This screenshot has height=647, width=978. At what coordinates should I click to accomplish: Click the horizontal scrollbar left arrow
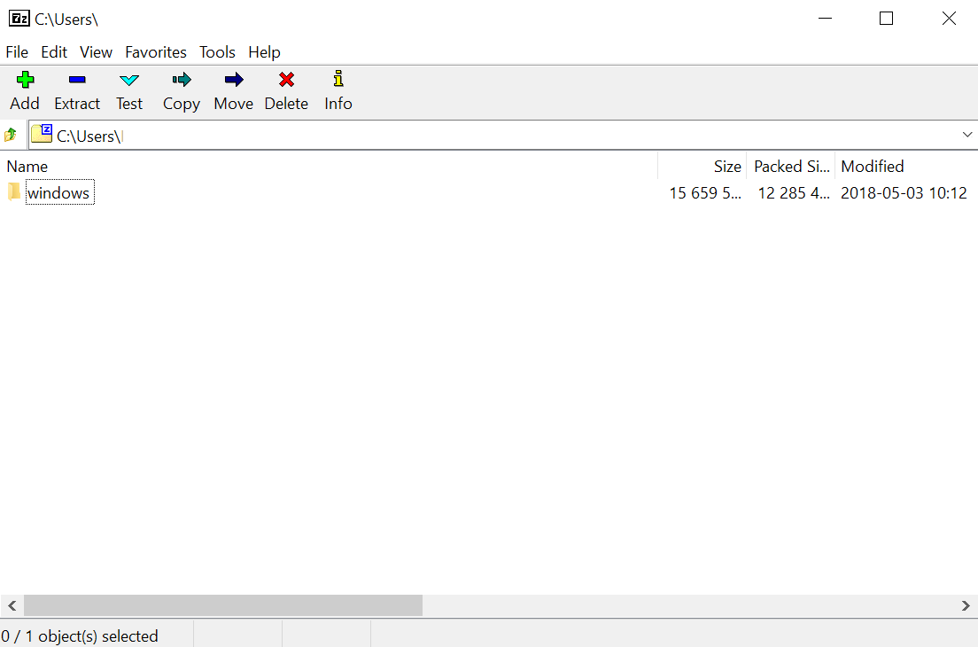tap(12, 605)
